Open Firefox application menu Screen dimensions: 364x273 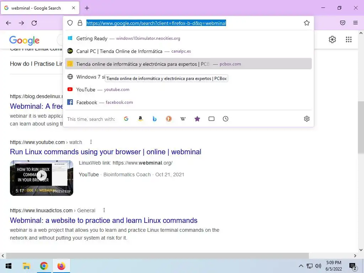point(355,23)
